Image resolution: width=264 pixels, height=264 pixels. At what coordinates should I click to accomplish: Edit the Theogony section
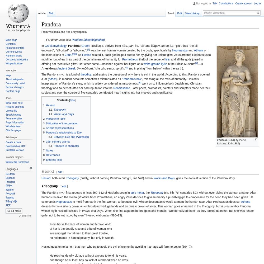point(64,187)
